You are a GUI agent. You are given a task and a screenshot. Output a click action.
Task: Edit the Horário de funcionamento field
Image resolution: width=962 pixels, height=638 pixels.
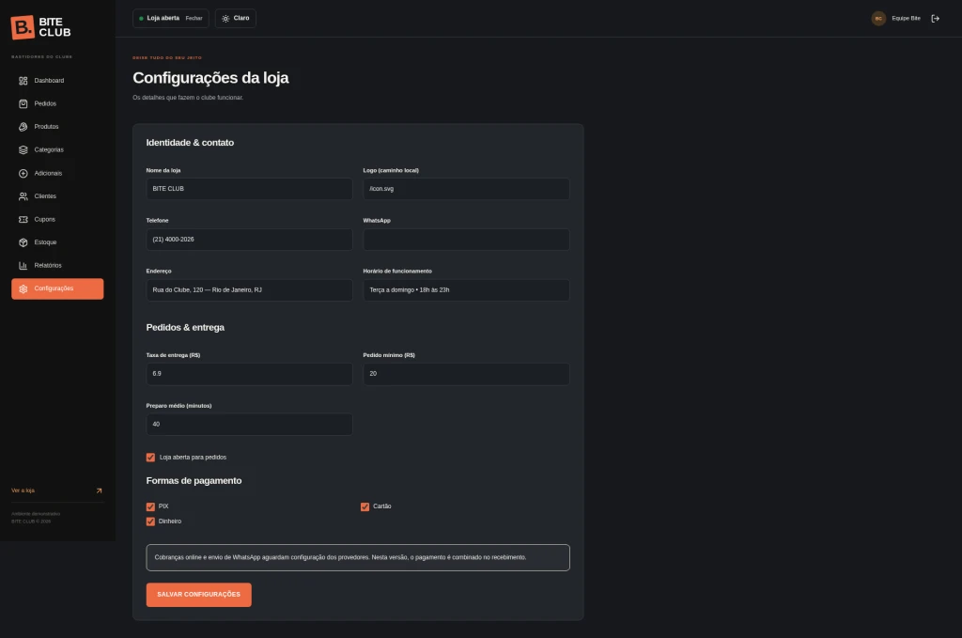pyautogui.click(x=466, y=290)
